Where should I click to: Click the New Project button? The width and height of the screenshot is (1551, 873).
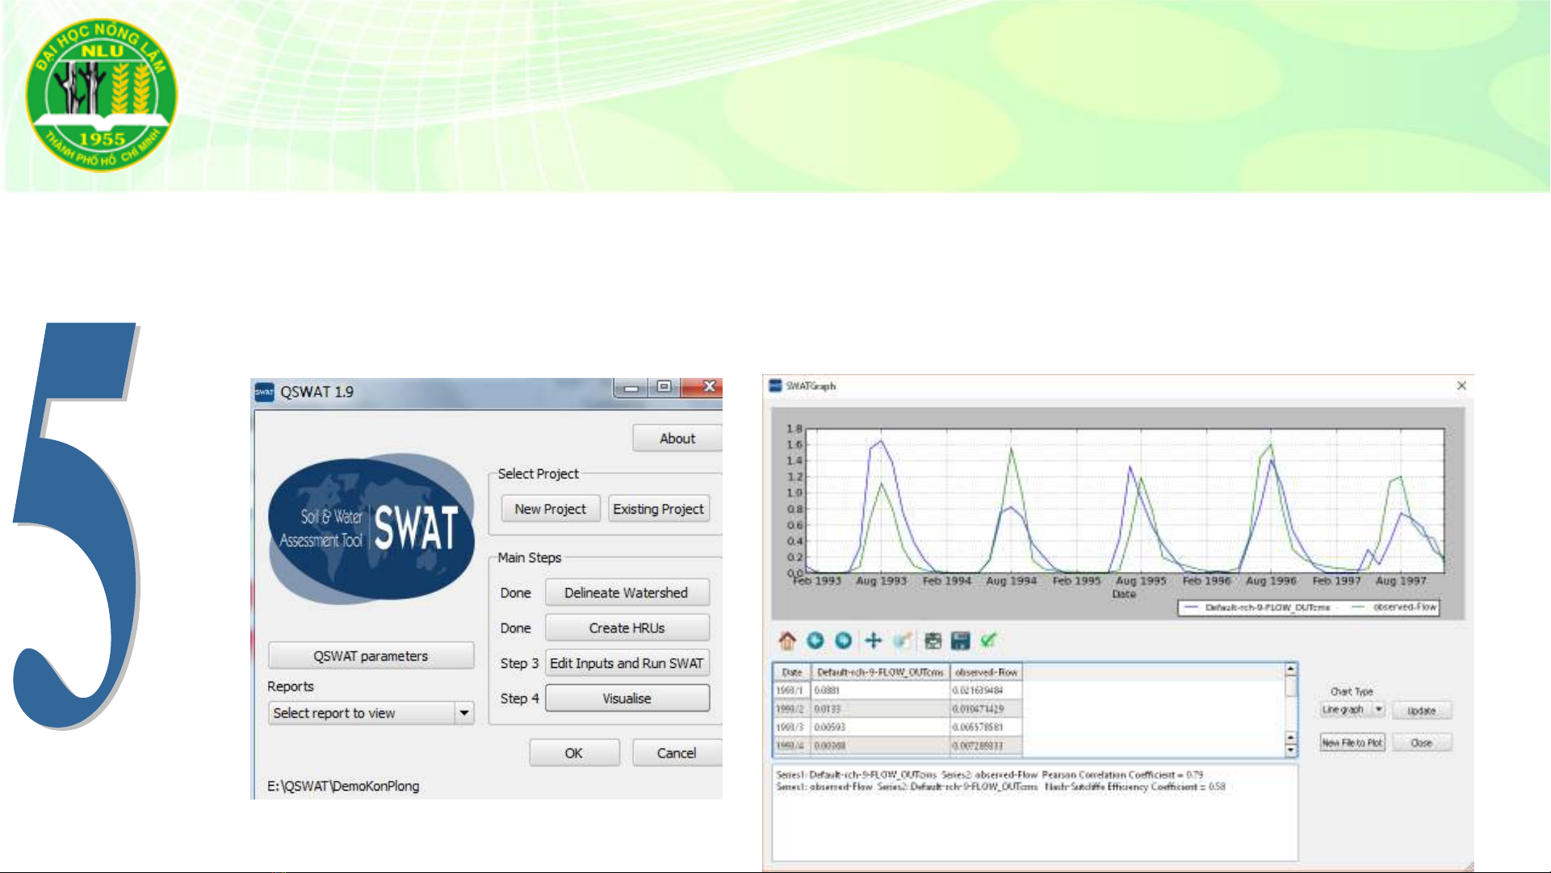click(550, 509)
